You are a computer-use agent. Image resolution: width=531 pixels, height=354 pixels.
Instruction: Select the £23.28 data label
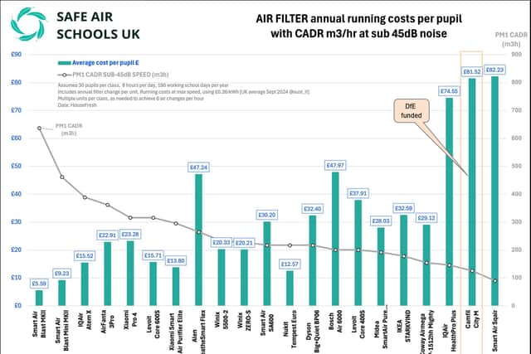click(130, 234)
